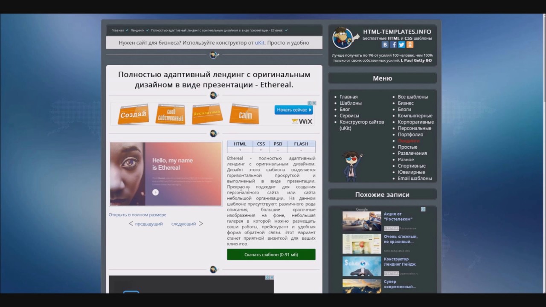Open the red 'Лендинги' category
Screen dimensions: 546x307
coord(409,141)
